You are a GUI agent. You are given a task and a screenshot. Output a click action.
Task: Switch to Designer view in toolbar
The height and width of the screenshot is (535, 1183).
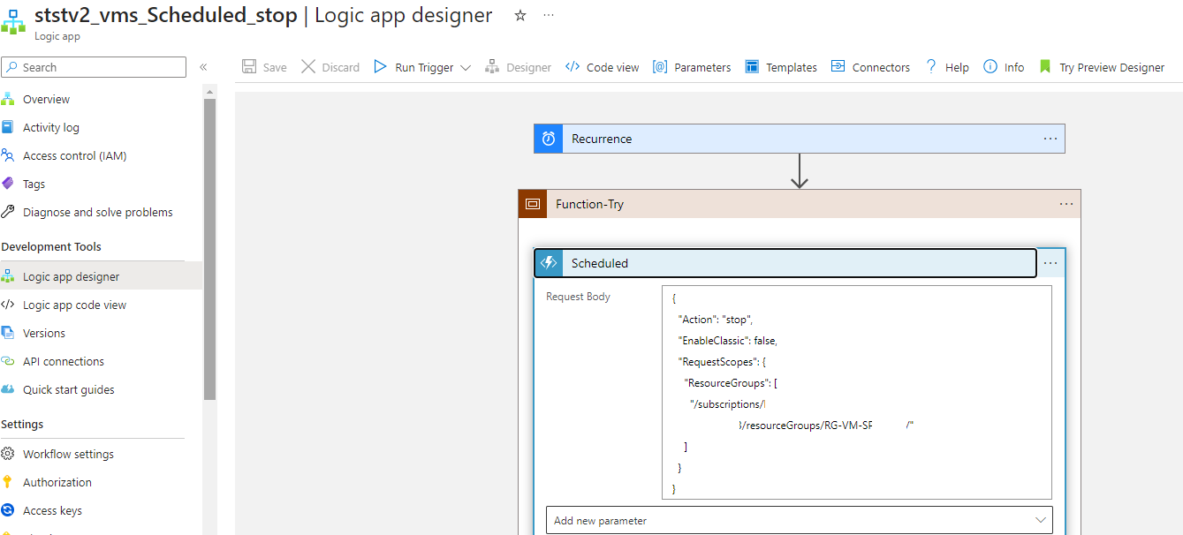point(519,67)
